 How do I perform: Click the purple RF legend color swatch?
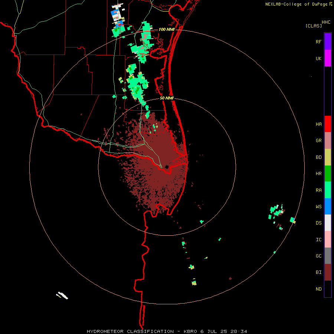tap(328, 42)
